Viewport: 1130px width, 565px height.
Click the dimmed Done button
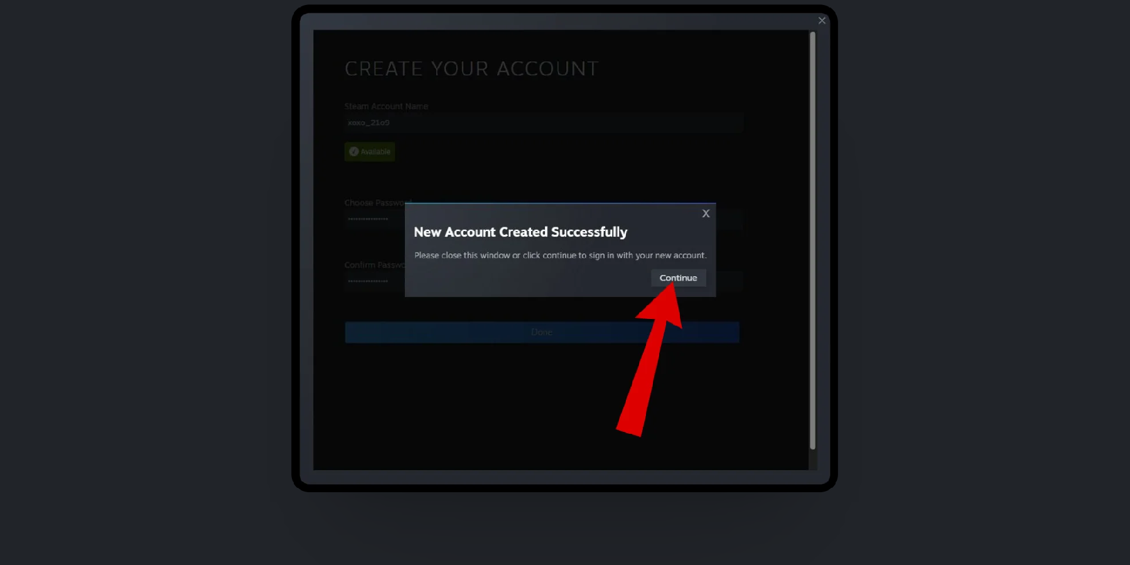pos(542,332)
